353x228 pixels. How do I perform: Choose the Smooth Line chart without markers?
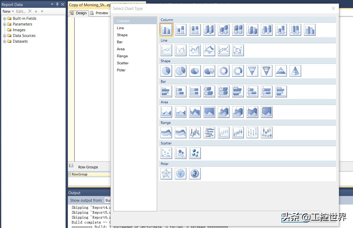[181, 50]
